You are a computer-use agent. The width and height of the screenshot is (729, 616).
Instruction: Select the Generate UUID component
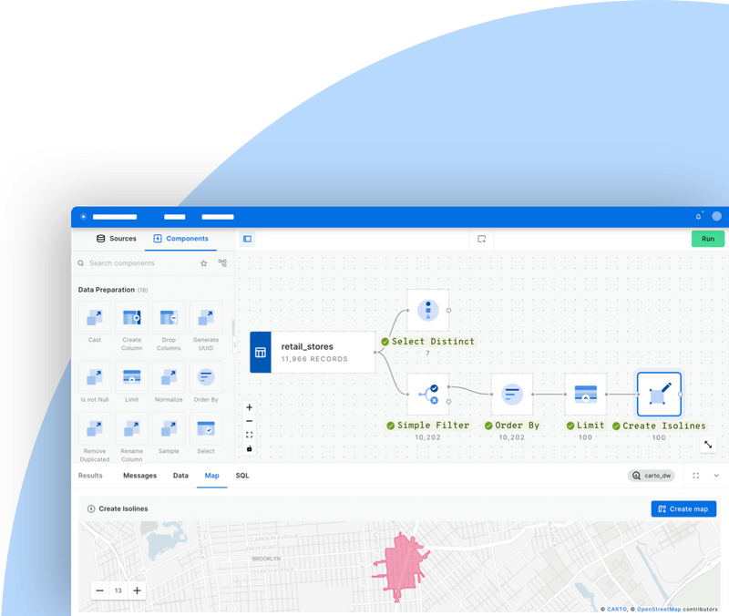[x=205, y=319]
